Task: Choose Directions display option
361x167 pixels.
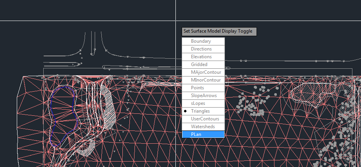Action: [x=203, y=49]
